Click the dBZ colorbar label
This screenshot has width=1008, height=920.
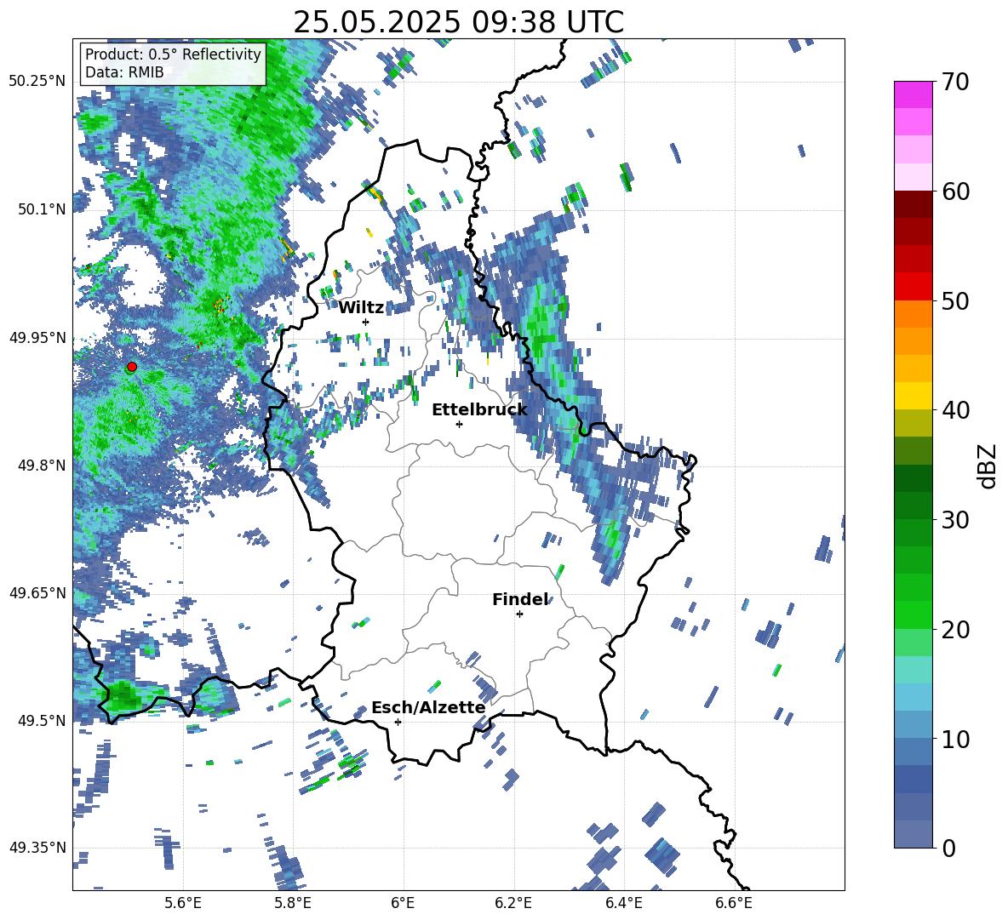(x=988, y=466)
